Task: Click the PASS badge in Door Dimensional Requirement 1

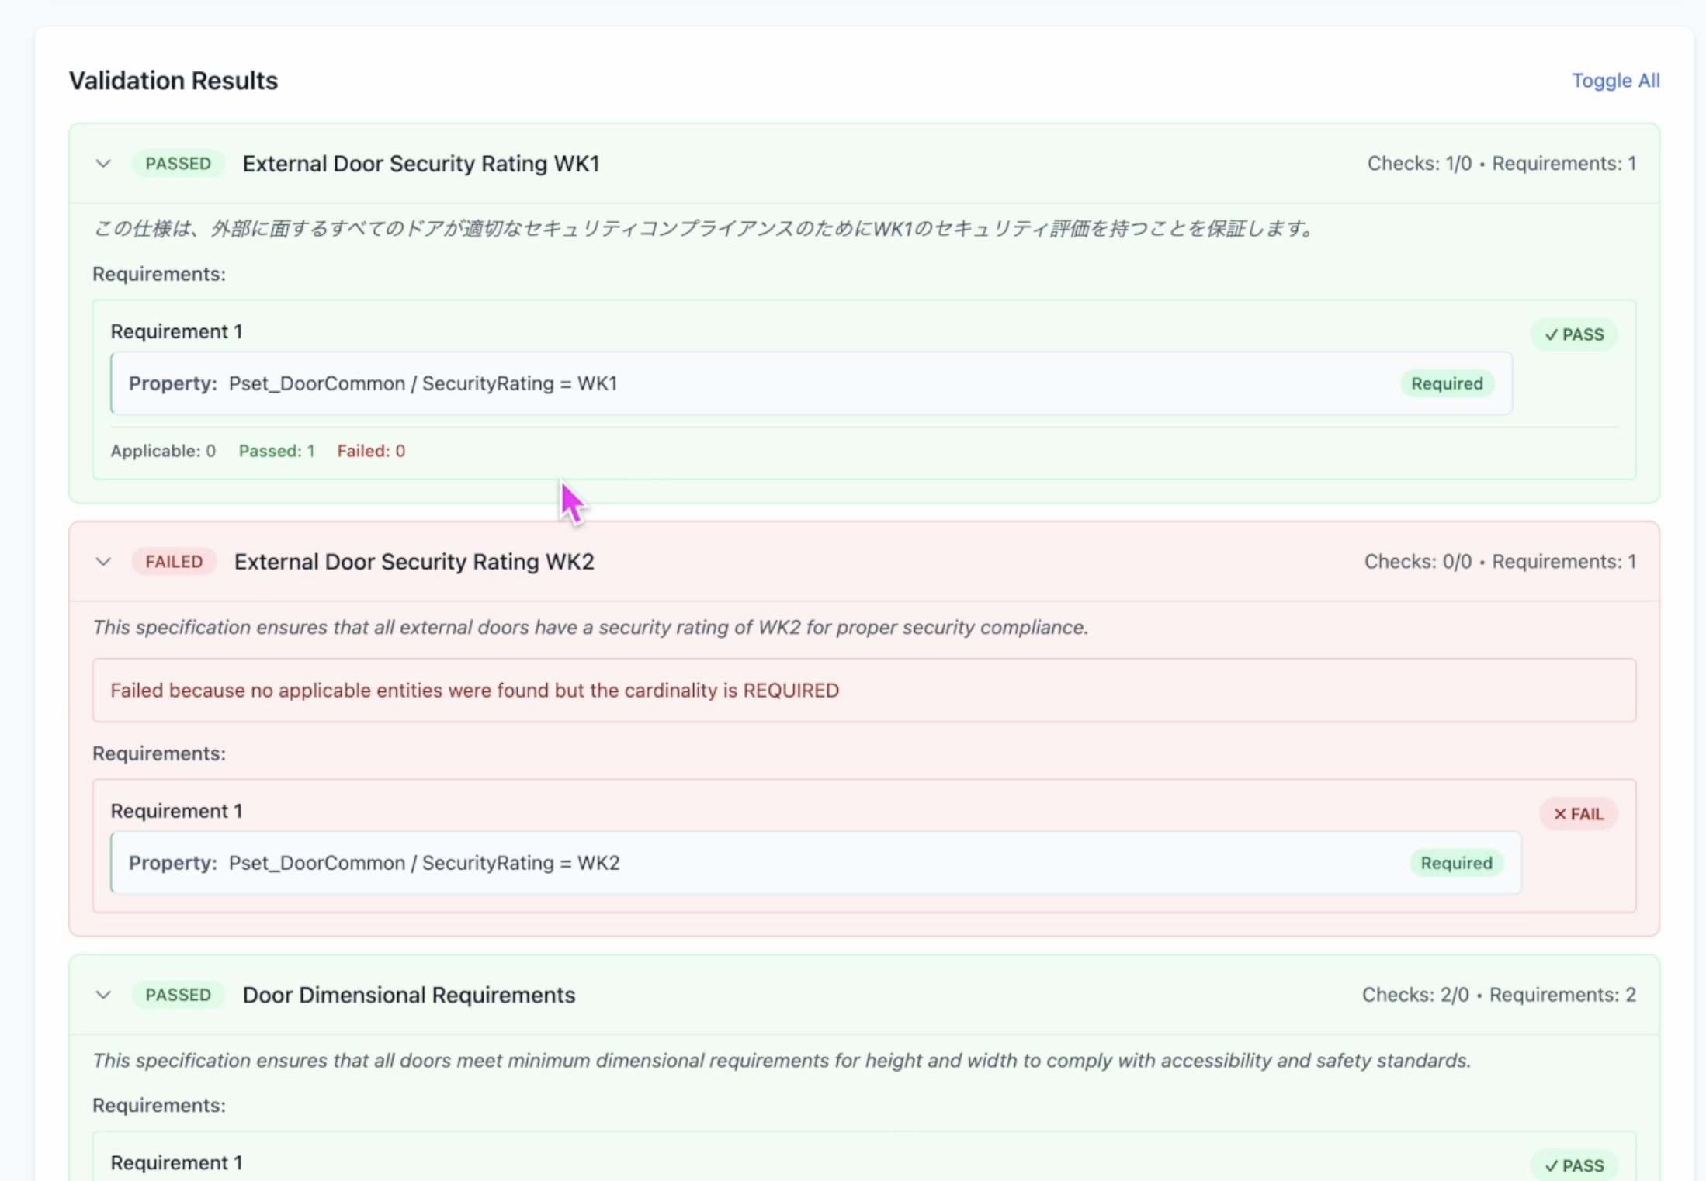Action: pos(1574,1165)
